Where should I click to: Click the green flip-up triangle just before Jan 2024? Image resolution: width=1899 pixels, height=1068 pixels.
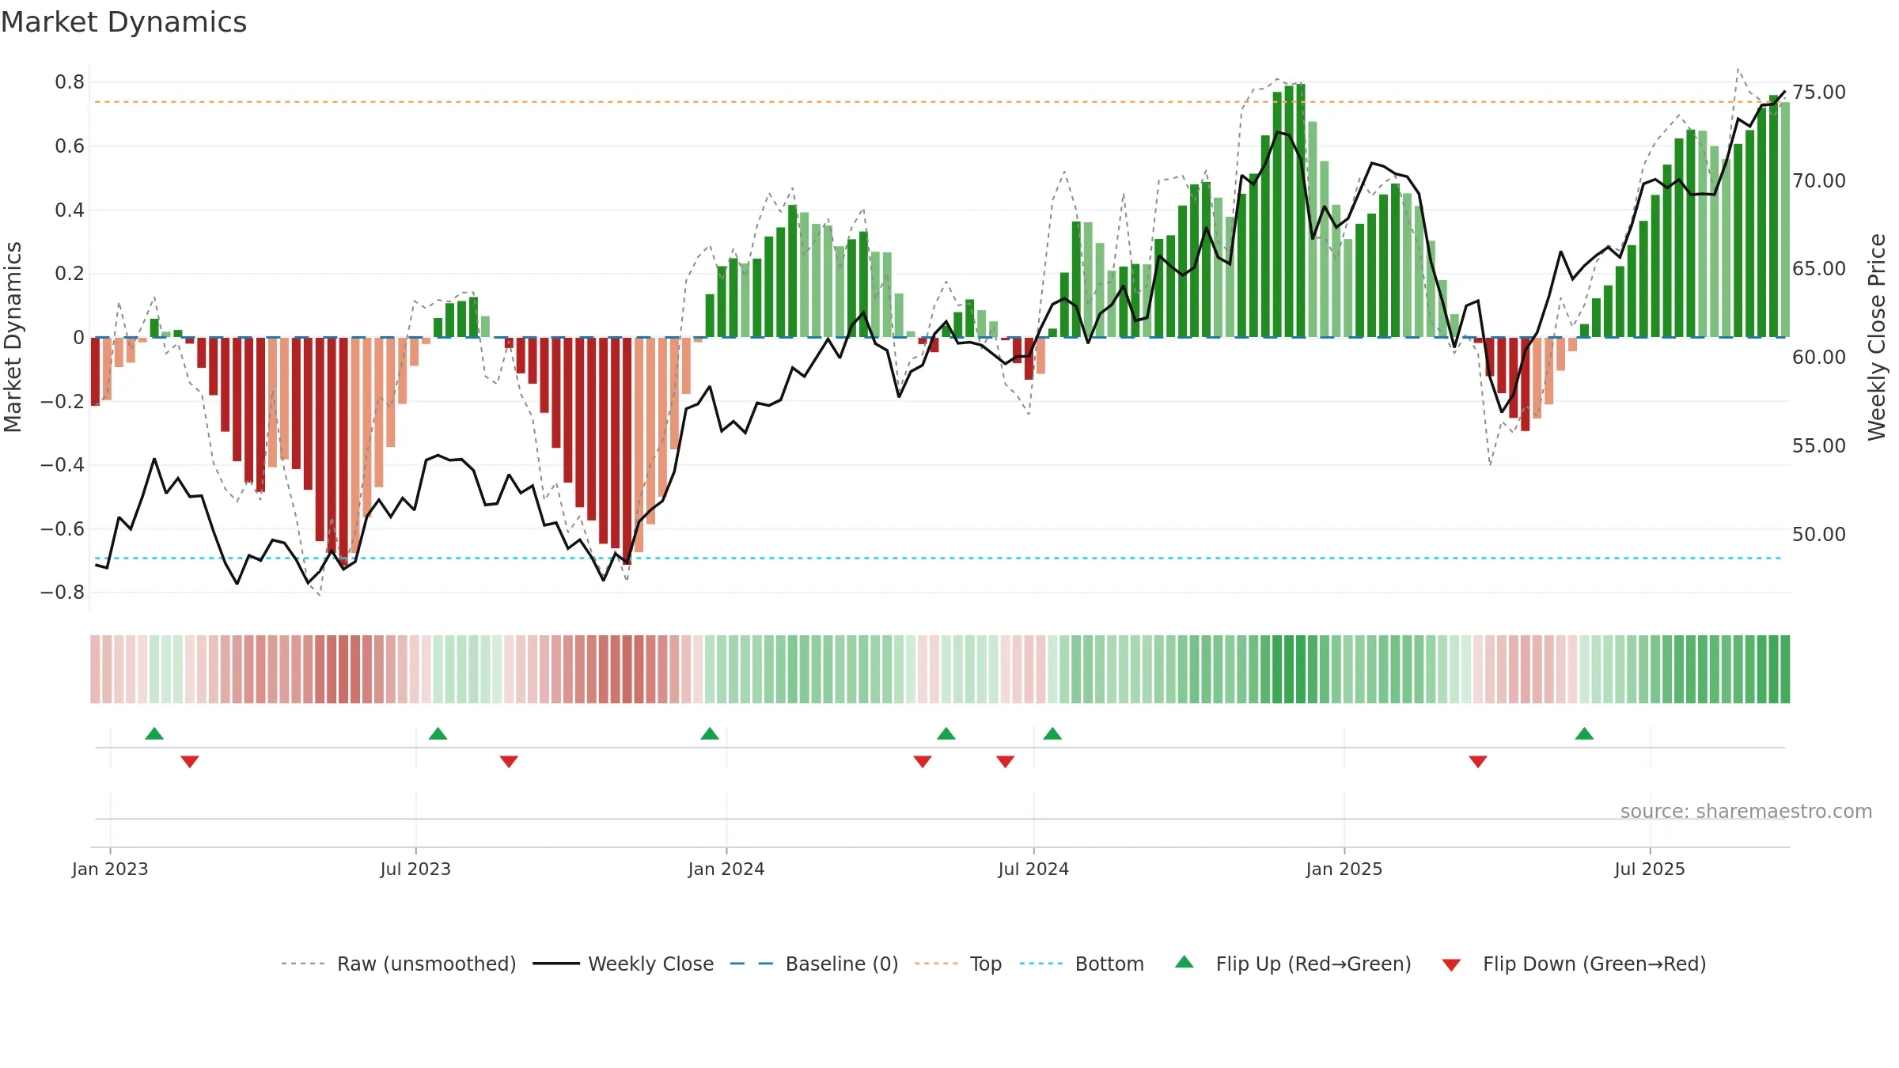point(710,734)
